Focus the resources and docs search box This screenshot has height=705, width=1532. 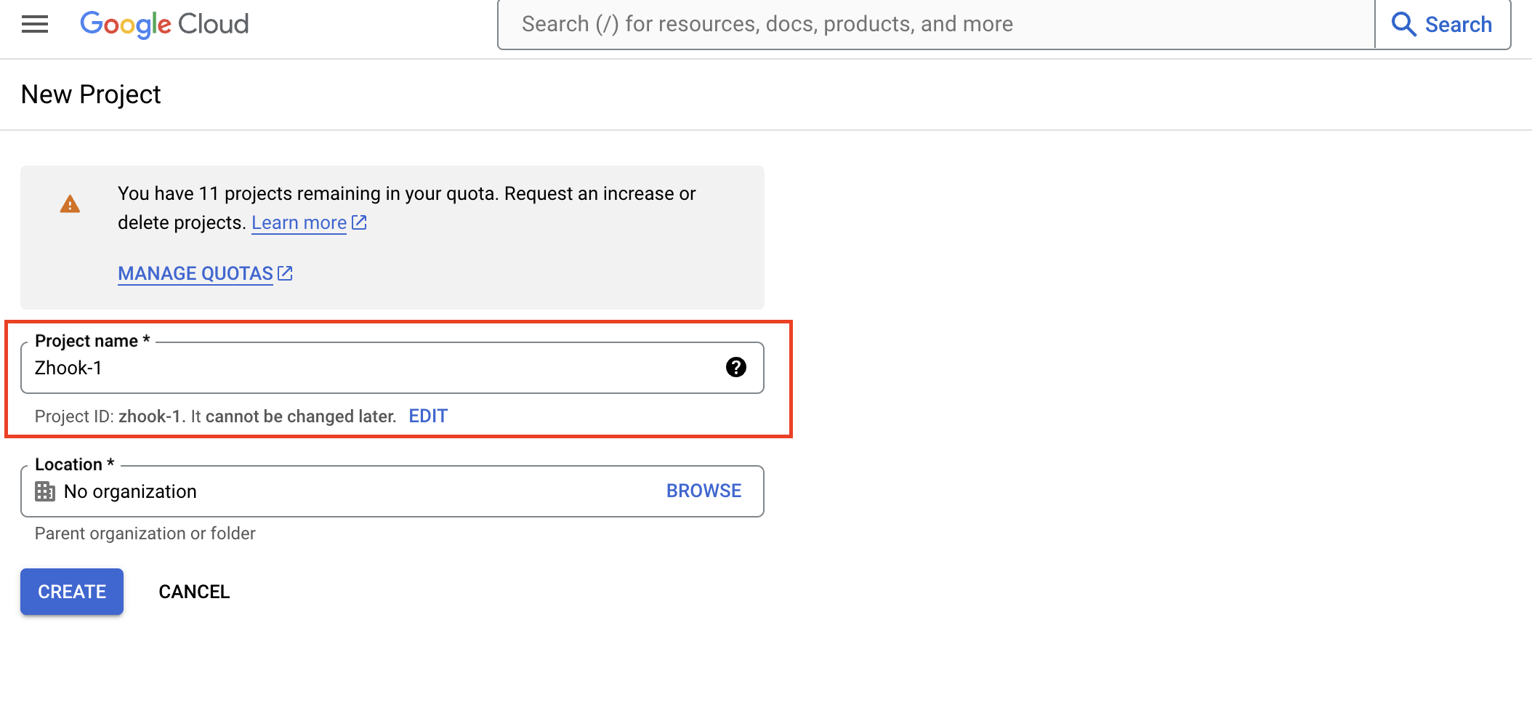[935, 25]
